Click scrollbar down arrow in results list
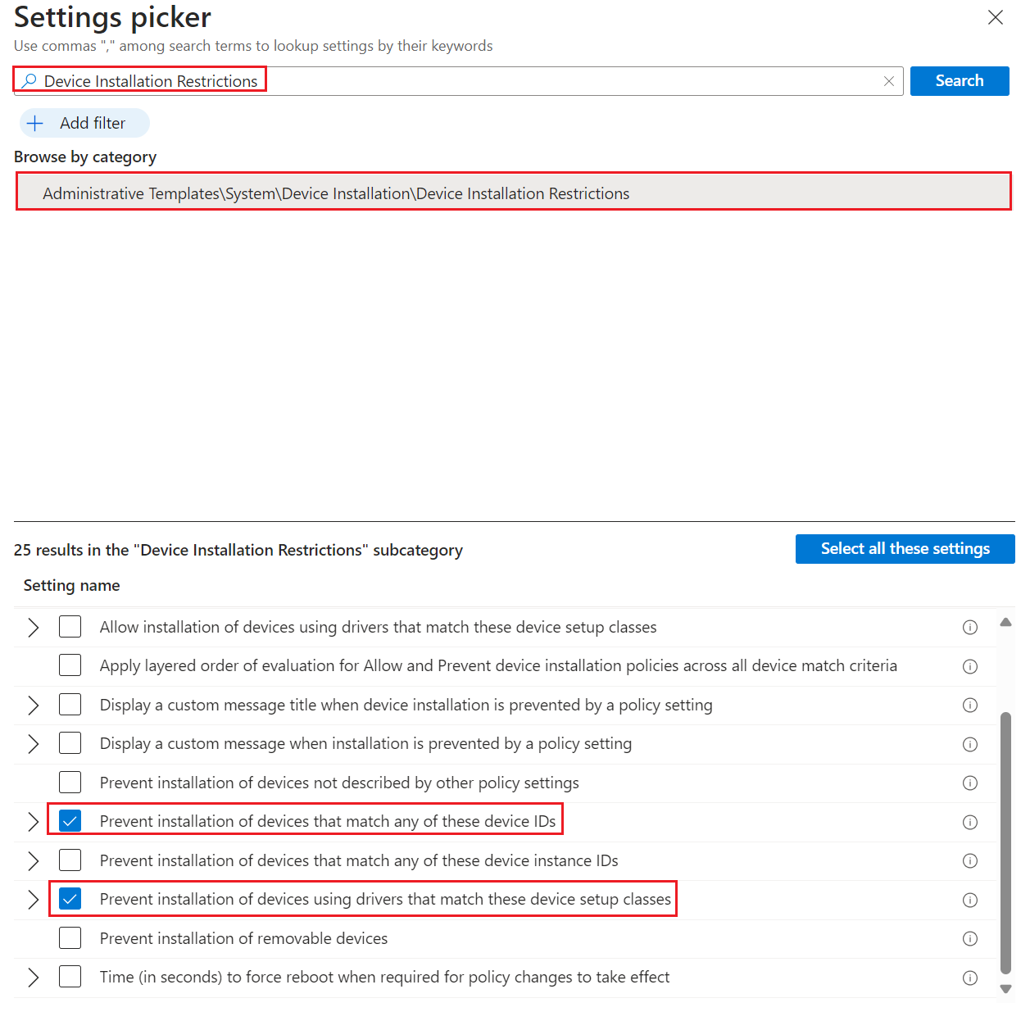 (x=1006, y=989)
